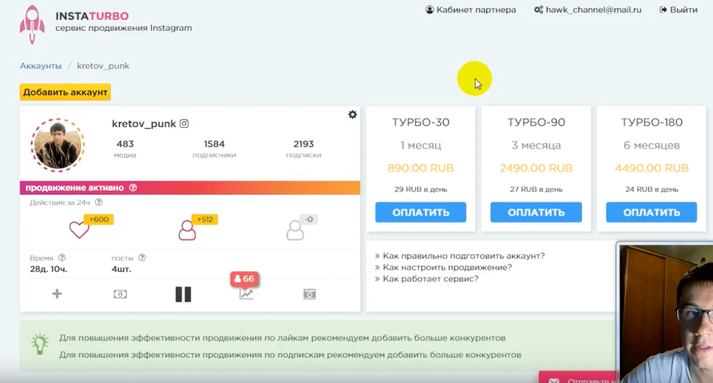Image resolution: width=713 pixels, height=383 pixels.
Task: Open account settings gear icon
Action: pyautogui.click(x=352, y=115)
